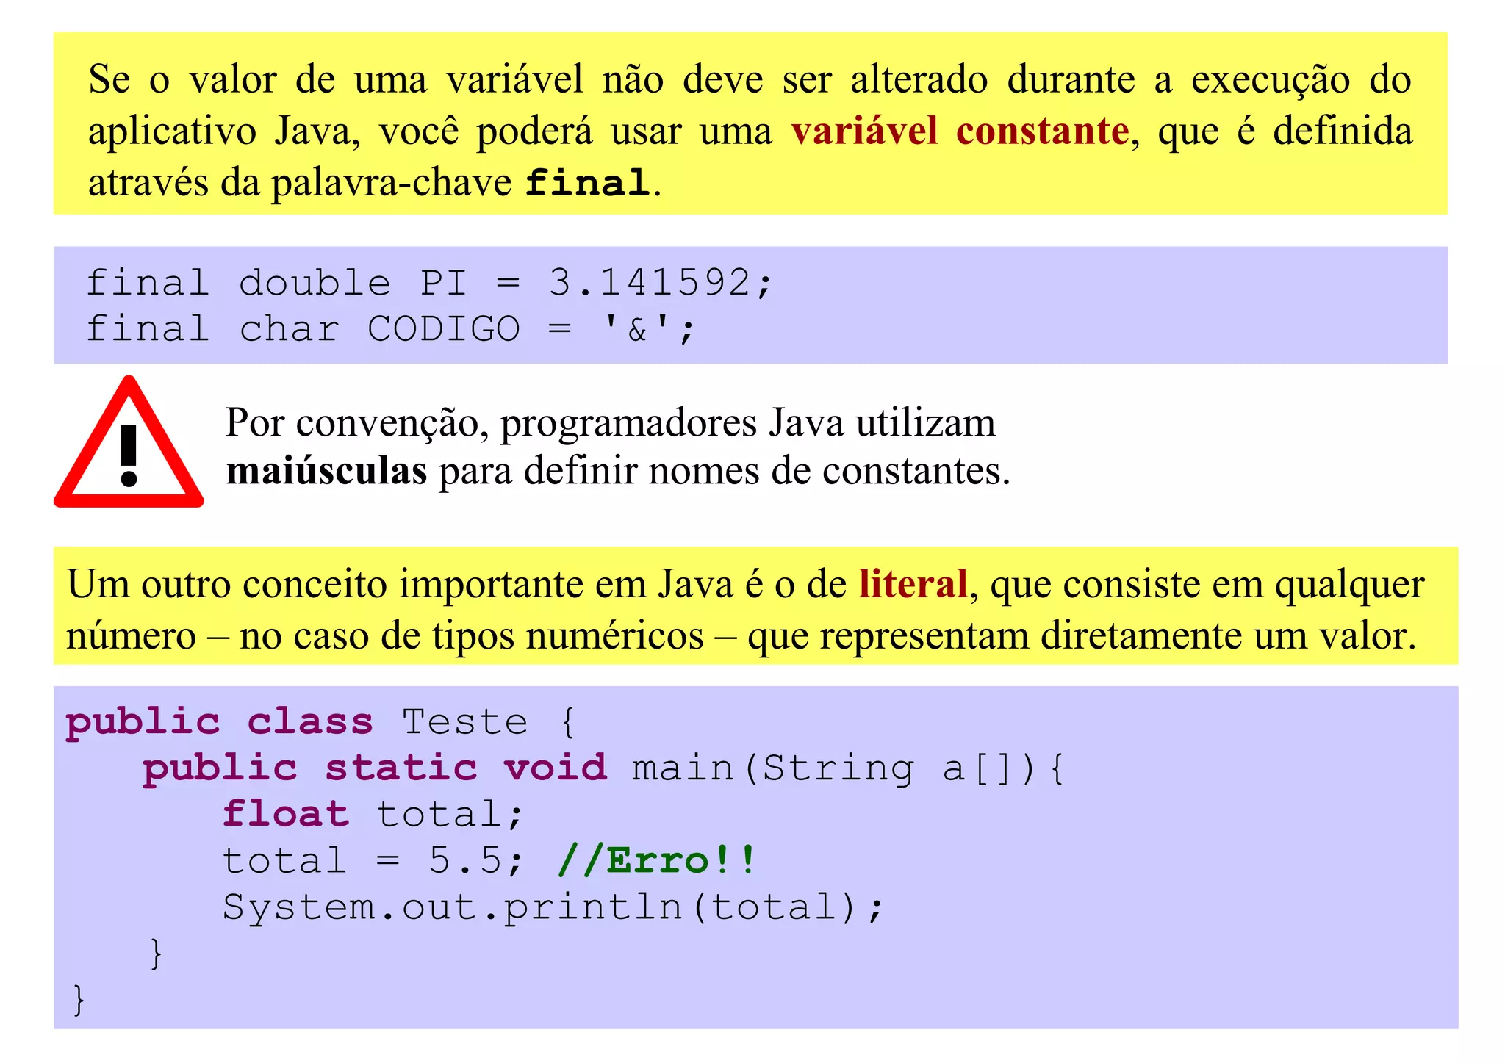Click the line 'public class Teste {'
This screenshot has width=1505, height=1063.
point(321,724)
